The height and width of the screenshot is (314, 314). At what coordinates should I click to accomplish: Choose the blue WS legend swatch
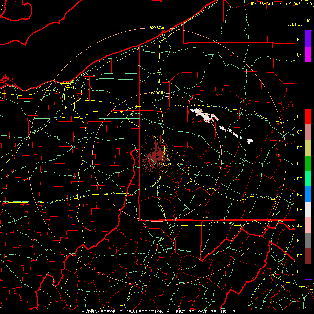click(x=308, y=194)
